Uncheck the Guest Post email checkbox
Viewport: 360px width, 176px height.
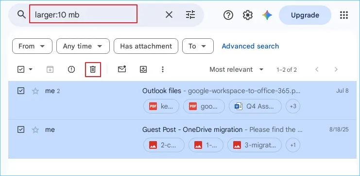point(21,130)
